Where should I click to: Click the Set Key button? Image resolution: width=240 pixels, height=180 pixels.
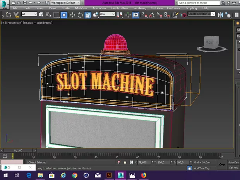click(233, 168)
